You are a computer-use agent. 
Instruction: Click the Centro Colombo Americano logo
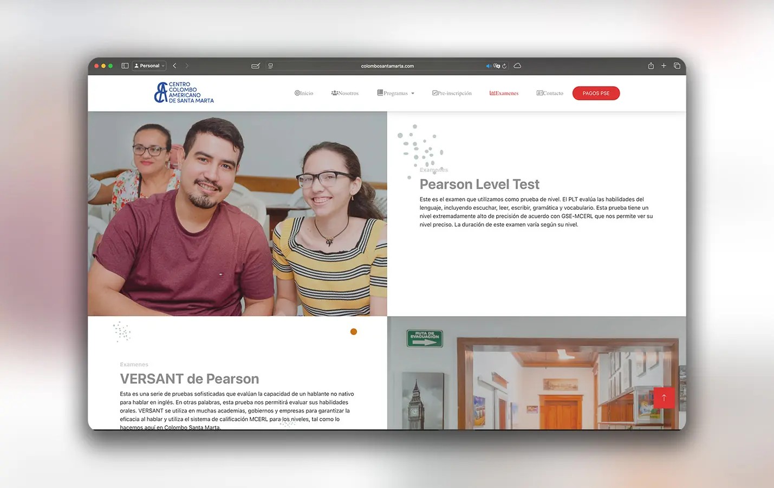pyautogui.click(x=184, y=93)
